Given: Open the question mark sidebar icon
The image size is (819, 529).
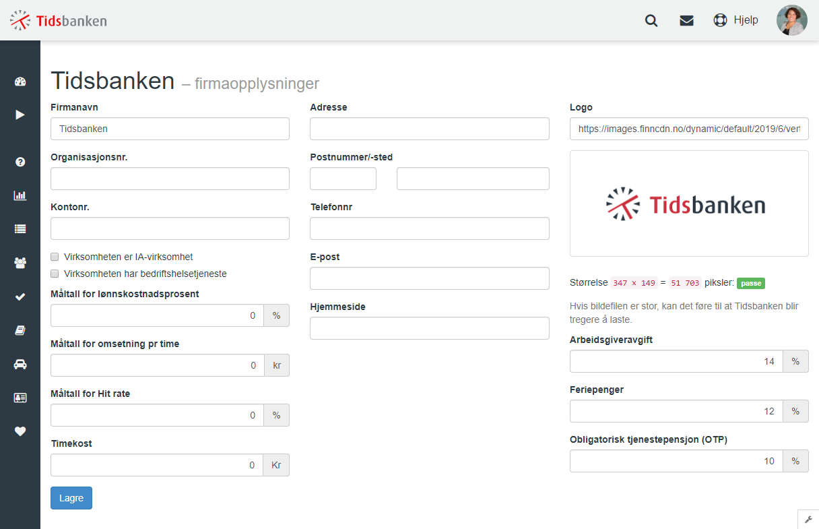Looking at the screenshot, I should 20,162.
